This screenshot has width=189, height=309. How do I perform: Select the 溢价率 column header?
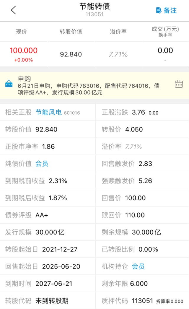click(118, 32)
